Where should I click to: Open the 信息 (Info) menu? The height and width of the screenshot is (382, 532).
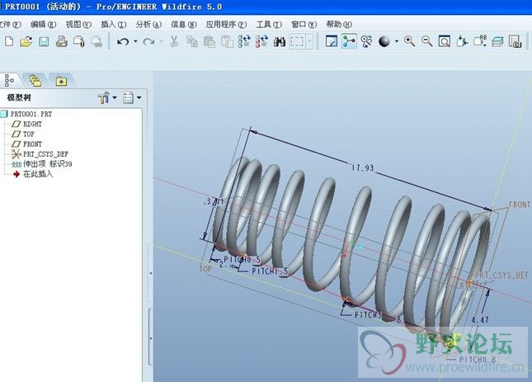[x=184, y=25]
